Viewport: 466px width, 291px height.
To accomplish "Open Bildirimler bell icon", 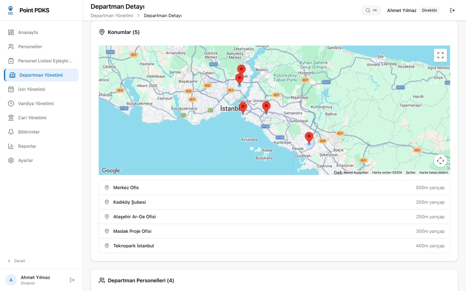I will pos(11,132).
